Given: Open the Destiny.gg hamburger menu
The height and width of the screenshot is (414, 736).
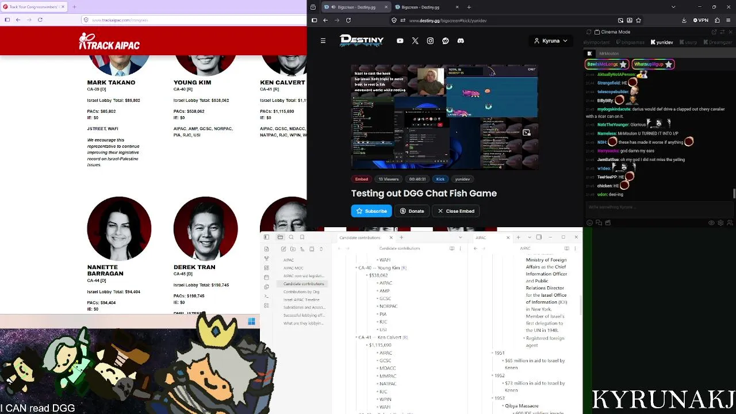Looking at the screenshot, I should (323, 41).
